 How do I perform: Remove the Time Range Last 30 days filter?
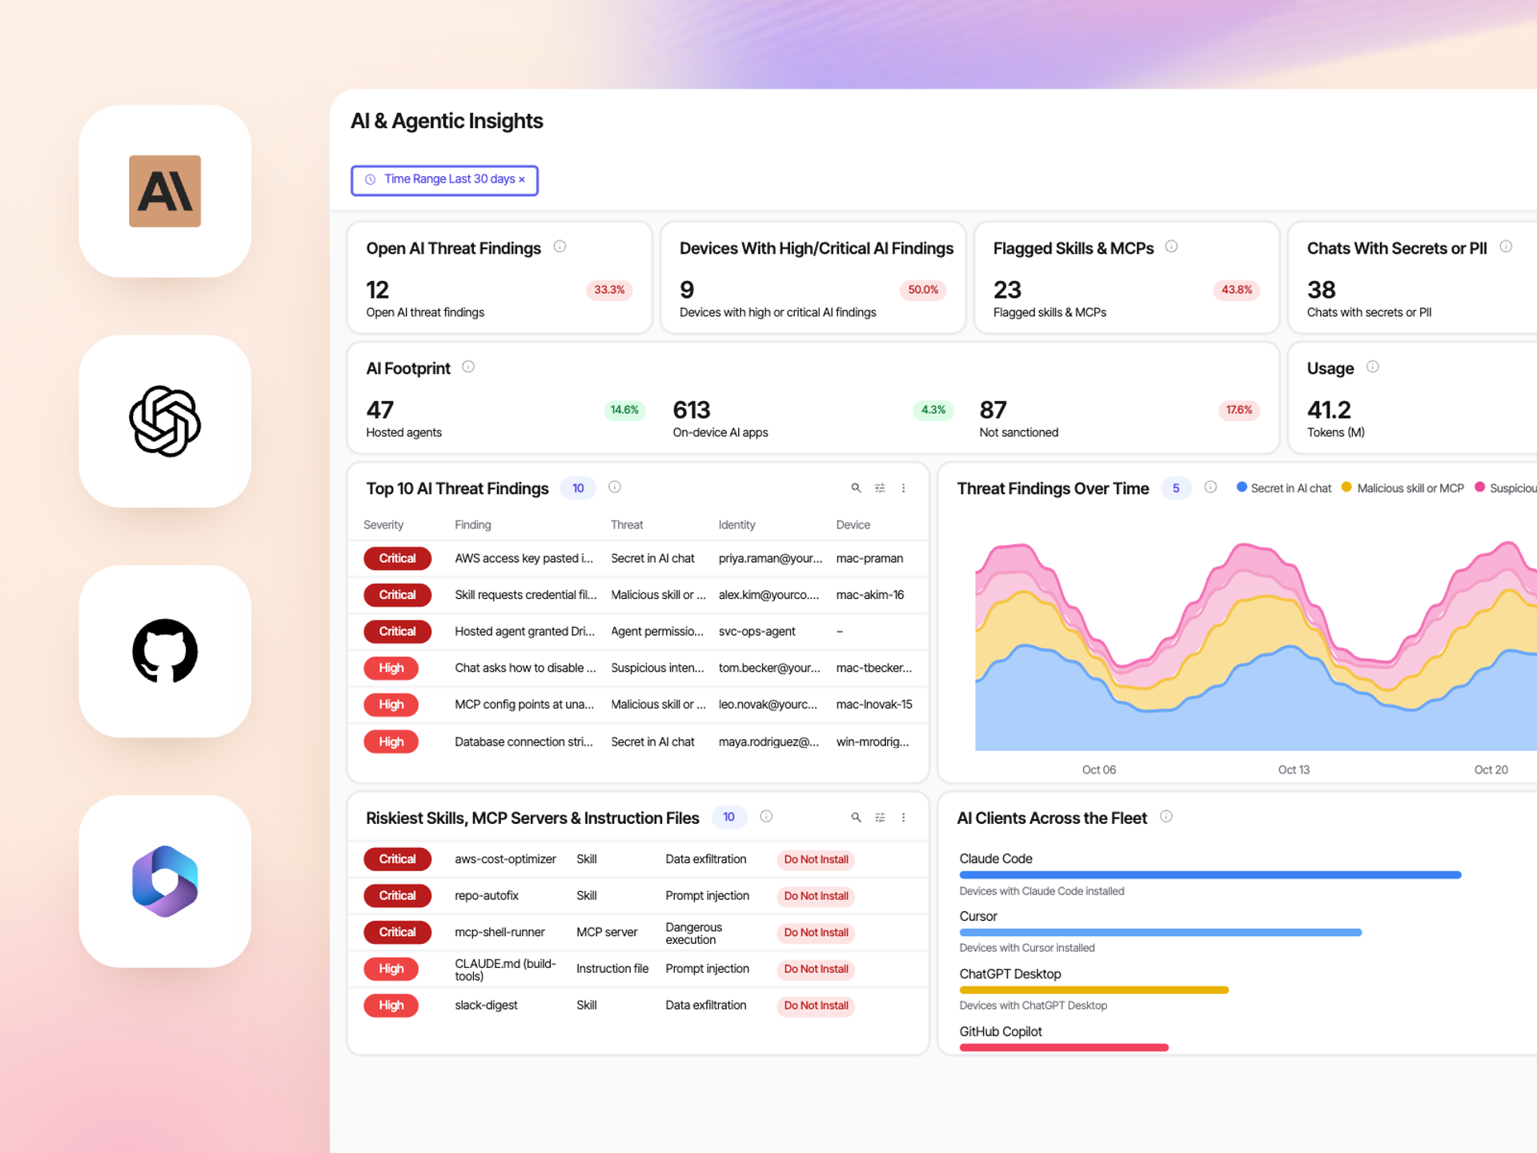point(522,179)
